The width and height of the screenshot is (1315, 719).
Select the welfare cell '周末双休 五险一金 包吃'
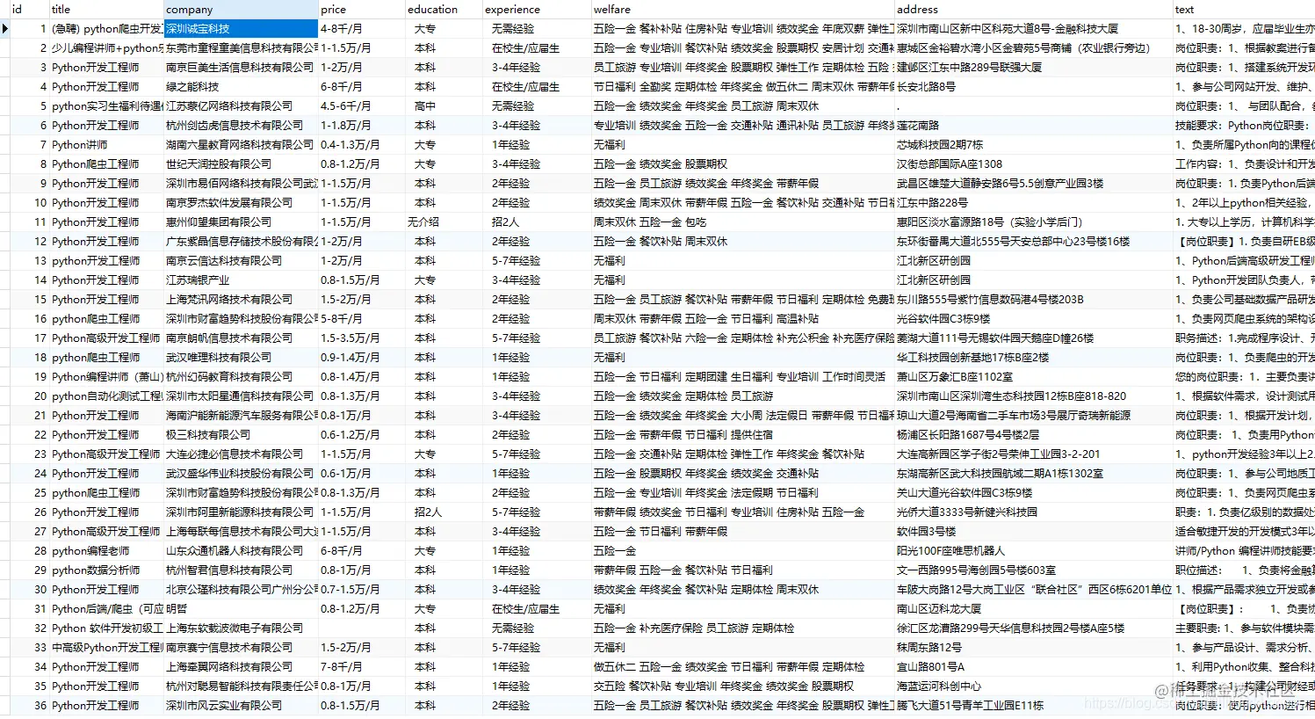pos(742,222)
